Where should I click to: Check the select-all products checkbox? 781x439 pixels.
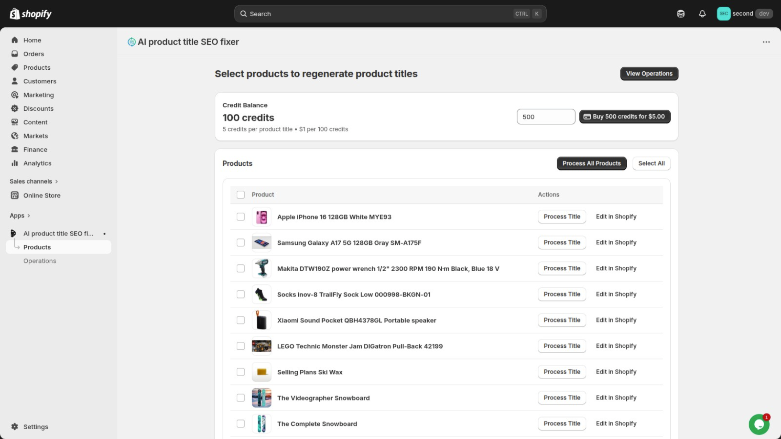(x=241, y=194)
